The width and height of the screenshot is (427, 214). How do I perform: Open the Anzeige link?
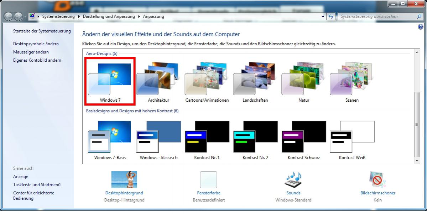coord(21,177)
